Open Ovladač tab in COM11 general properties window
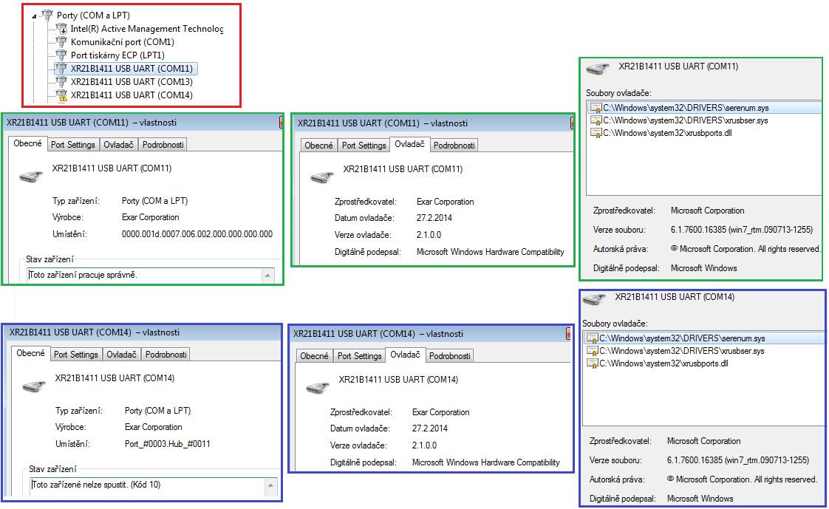Viewport: 829px width, 509px height. pos(118,144)
